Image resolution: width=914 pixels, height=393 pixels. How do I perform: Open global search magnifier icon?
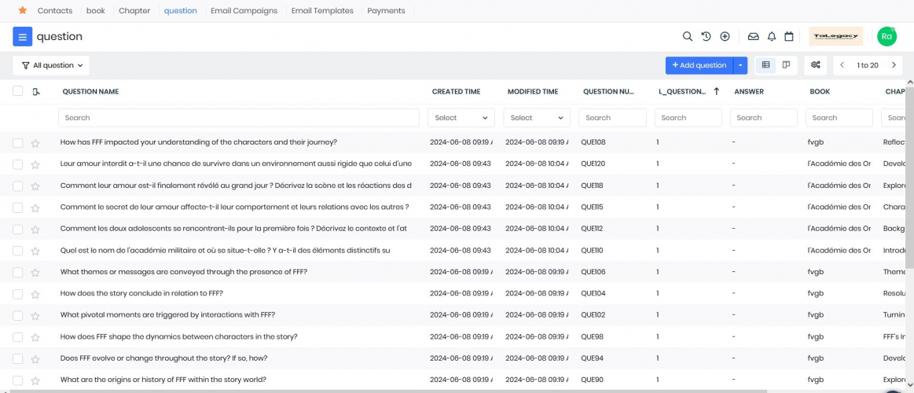[x=687, y=36]
